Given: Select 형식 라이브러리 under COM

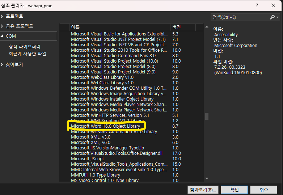Looking at the screenshot, I should coord(25,47).
